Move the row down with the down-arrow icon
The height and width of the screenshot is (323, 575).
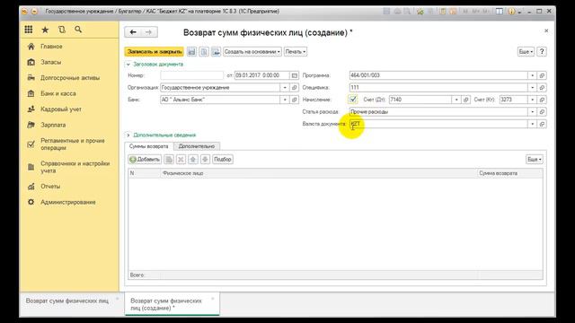[205, 160]
